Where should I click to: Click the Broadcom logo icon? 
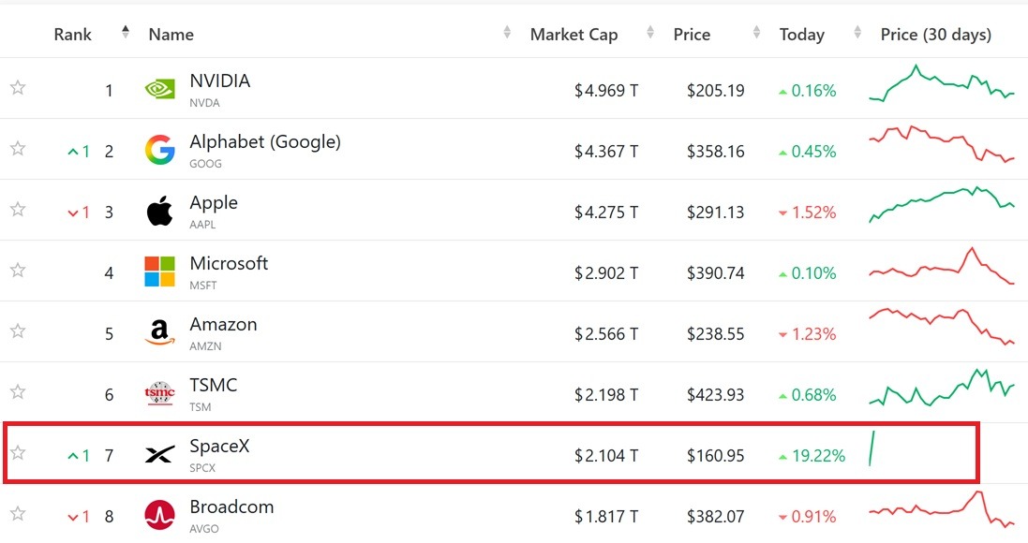coord(160,516)
